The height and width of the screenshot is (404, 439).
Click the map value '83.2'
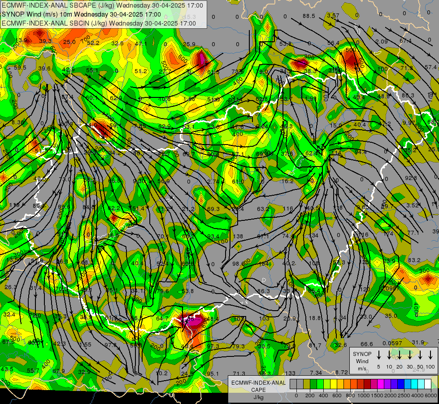[414, 260]
